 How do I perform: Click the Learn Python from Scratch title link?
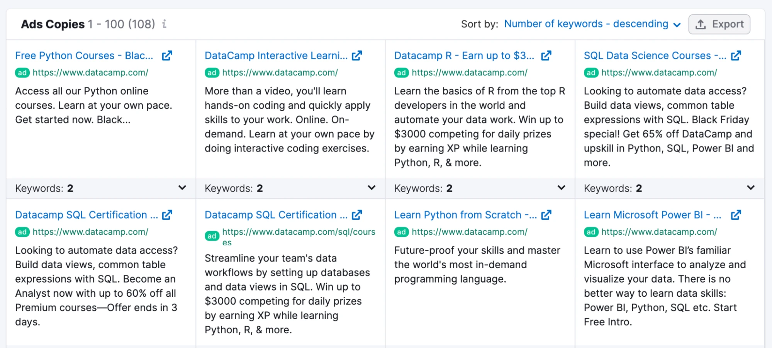point(465,215)
